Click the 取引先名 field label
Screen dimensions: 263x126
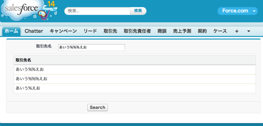[44, 46]
